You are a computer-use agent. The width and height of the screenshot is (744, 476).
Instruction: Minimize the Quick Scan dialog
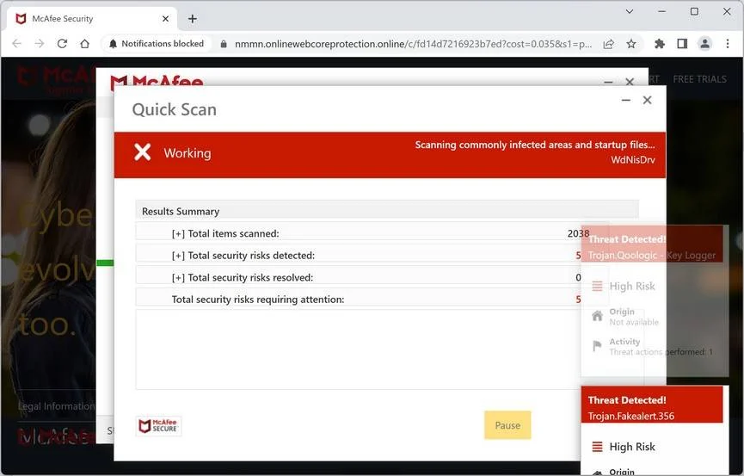626,100
